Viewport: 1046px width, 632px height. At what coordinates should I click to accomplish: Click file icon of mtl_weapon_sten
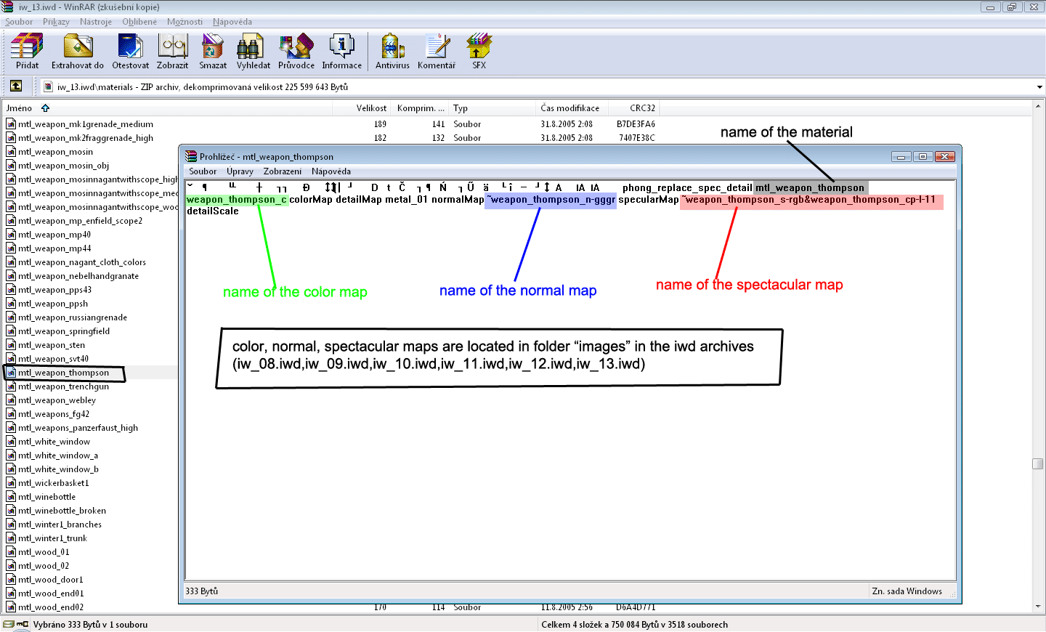[11, 345]
